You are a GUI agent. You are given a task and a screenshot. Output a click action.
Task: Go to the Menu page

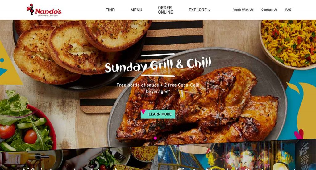click(136, 10)
